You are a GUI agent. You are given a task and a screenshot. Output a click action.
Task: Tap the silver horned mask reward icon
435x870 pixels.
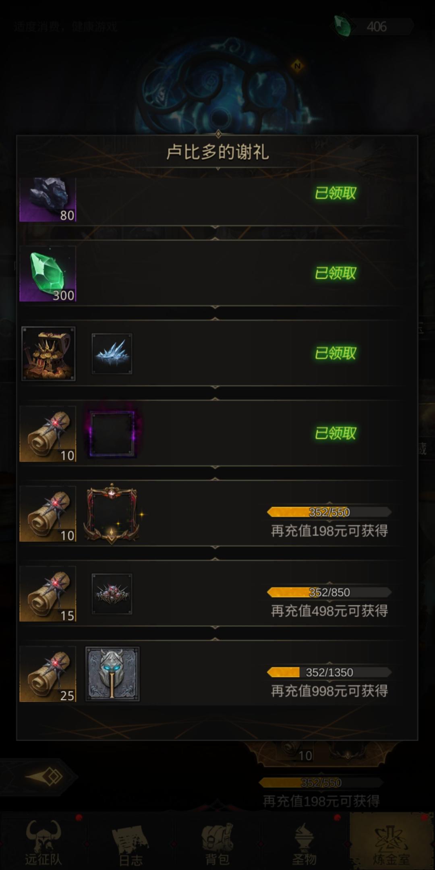coord(112,674)
